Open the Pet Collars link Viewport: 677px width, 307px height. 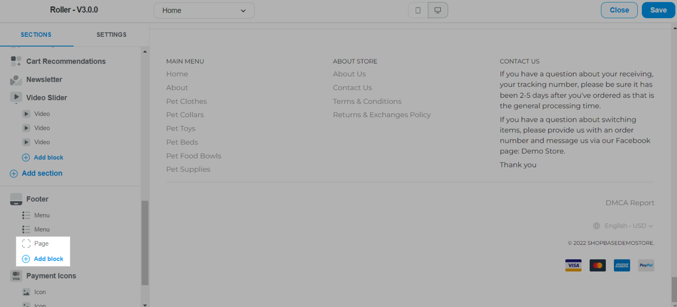tap(185, 115)
